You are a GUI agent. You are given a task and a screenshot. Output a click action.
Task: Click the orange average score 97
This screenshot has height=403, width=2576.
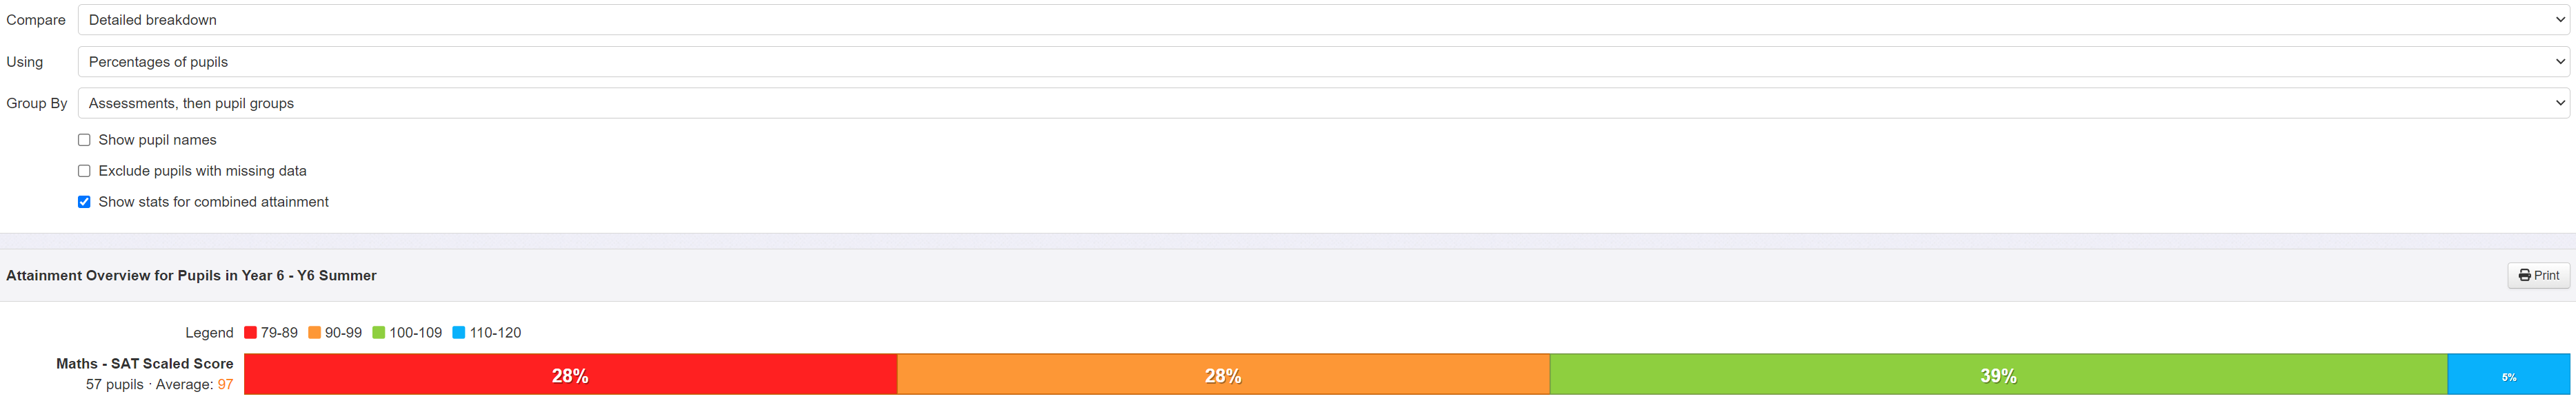[x=225, y=385]
